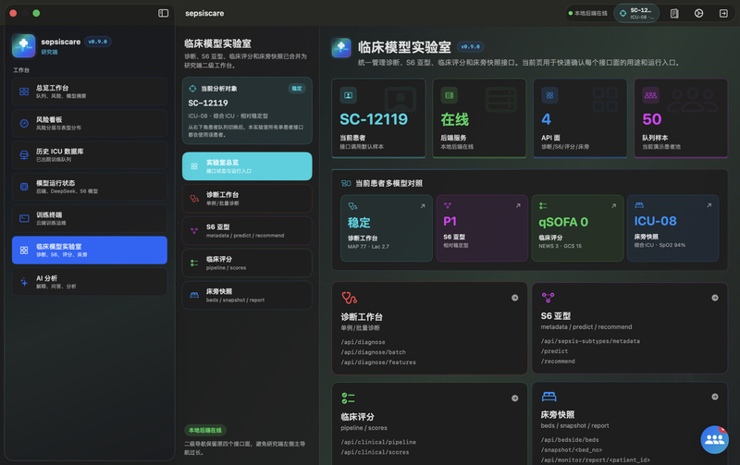Select the 临床评分 secondary tab
Screen dimensions: 740x465
pyautogui.click(x=247, y=263)
